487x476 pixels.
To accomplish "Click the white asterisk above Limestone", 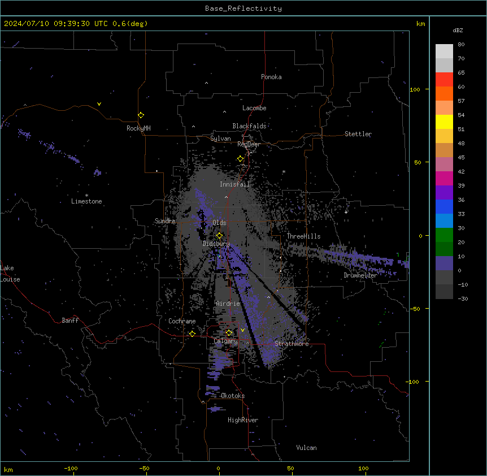I will [86, 196].
